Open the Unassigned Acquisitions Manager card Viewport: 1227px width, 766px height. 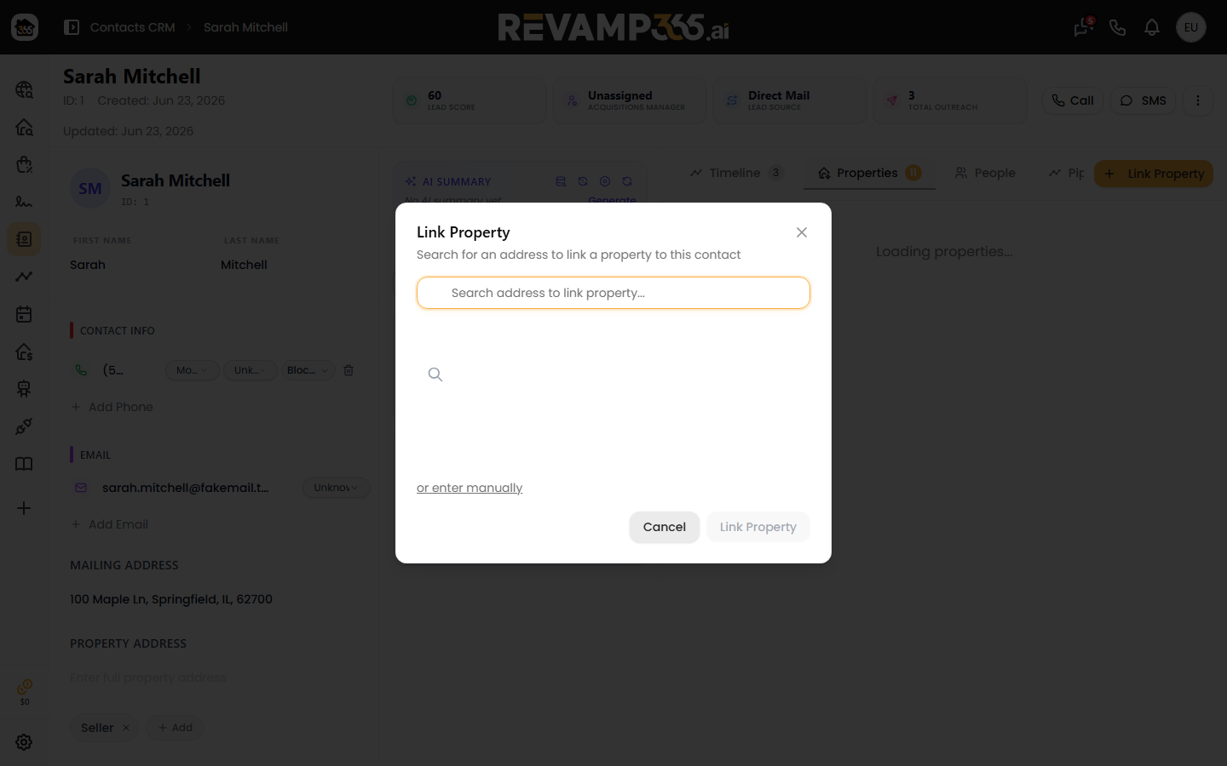click(630, 100)
